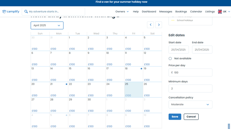Click the search magnifier icon
Viewport: 231px width, 131px height.
point(26,11)
